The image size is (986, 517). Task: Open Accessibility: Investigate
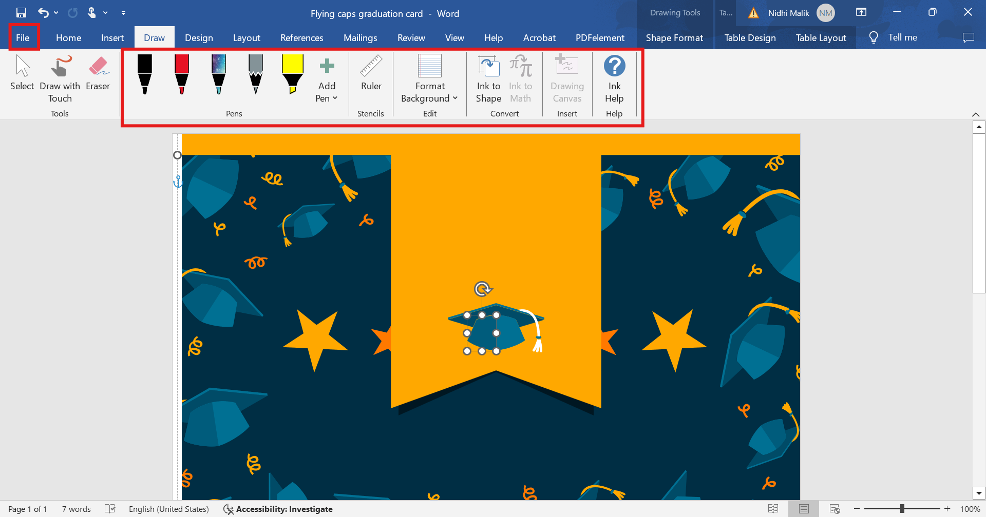pyautogui.click(x=278, y=509)
